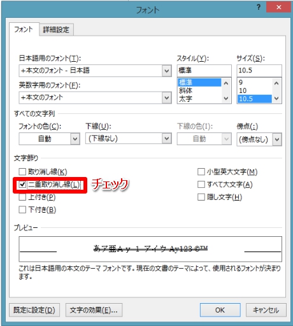Switch to the 詳細設定 tab
Screen dimensions: 293x326
(57, 29)
